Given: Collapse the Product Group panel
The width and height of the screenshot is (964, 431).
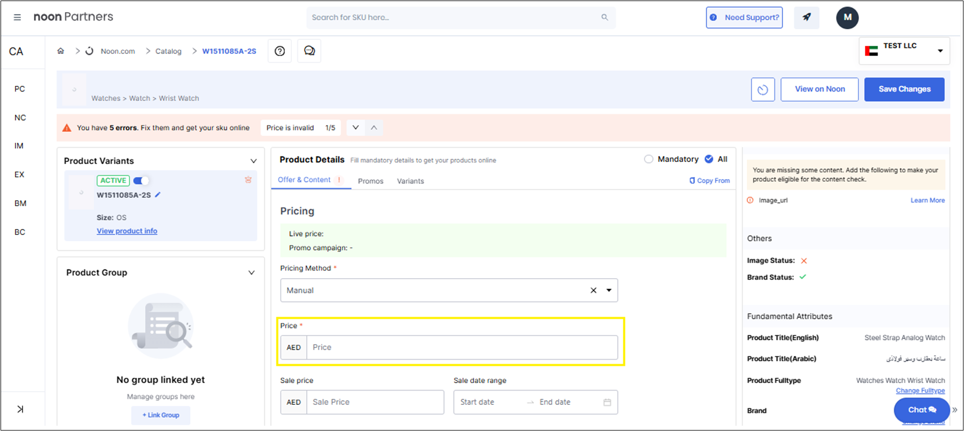Looking at the screenshot, I should pos(251,273).
